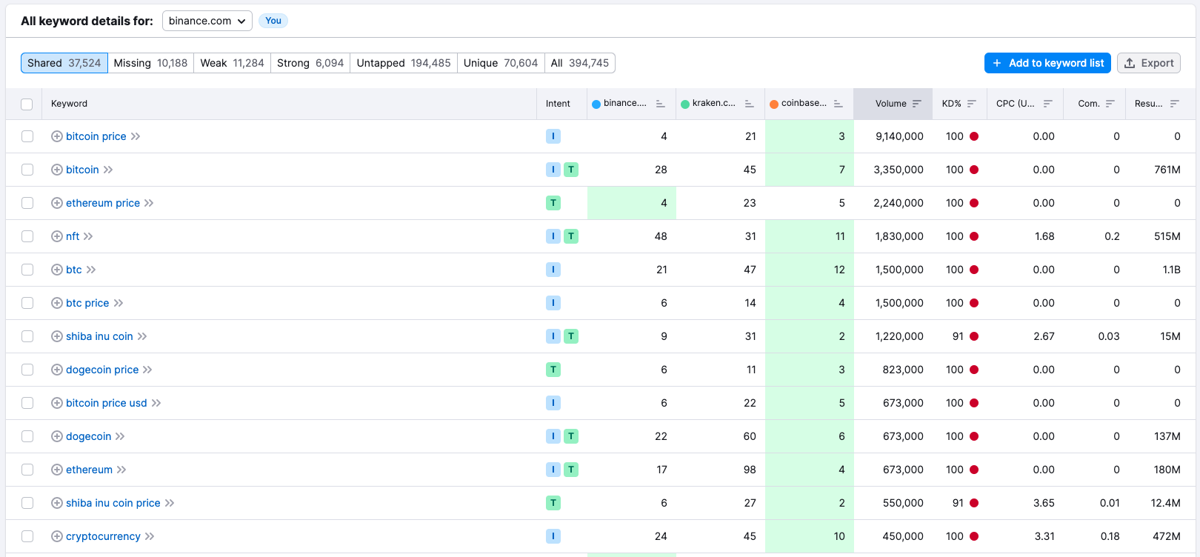Open the cryptocurrency keyword link

(x=103, y=536)
